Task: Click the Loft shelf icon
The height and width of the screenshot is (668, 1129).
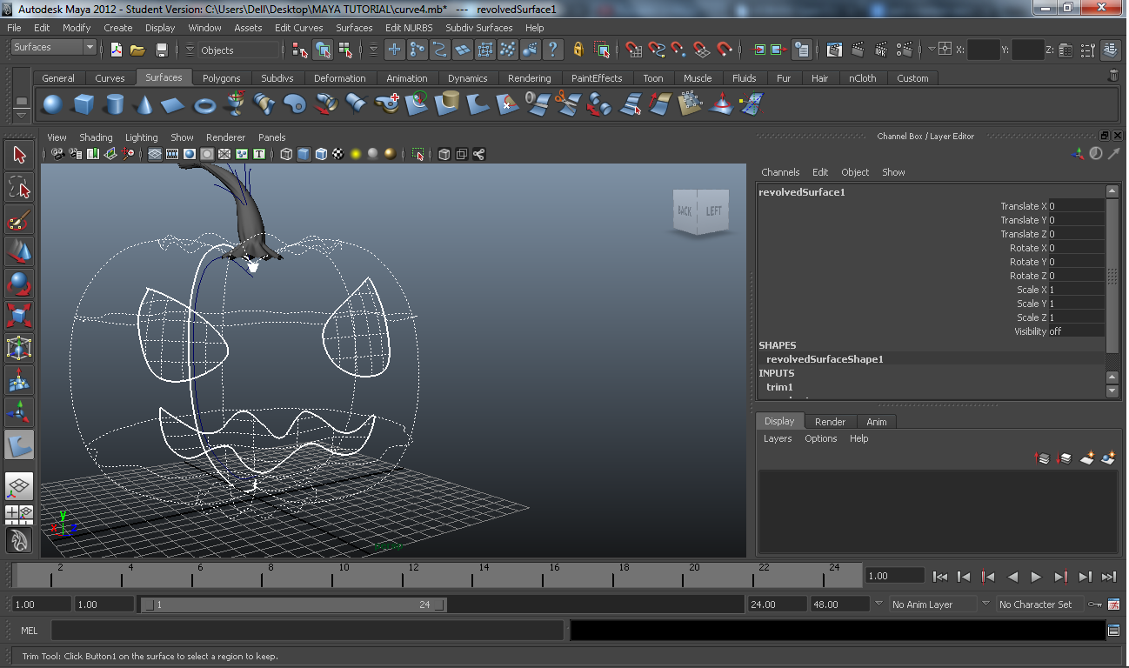Action: pyautogui.click(x=264, y=105)
